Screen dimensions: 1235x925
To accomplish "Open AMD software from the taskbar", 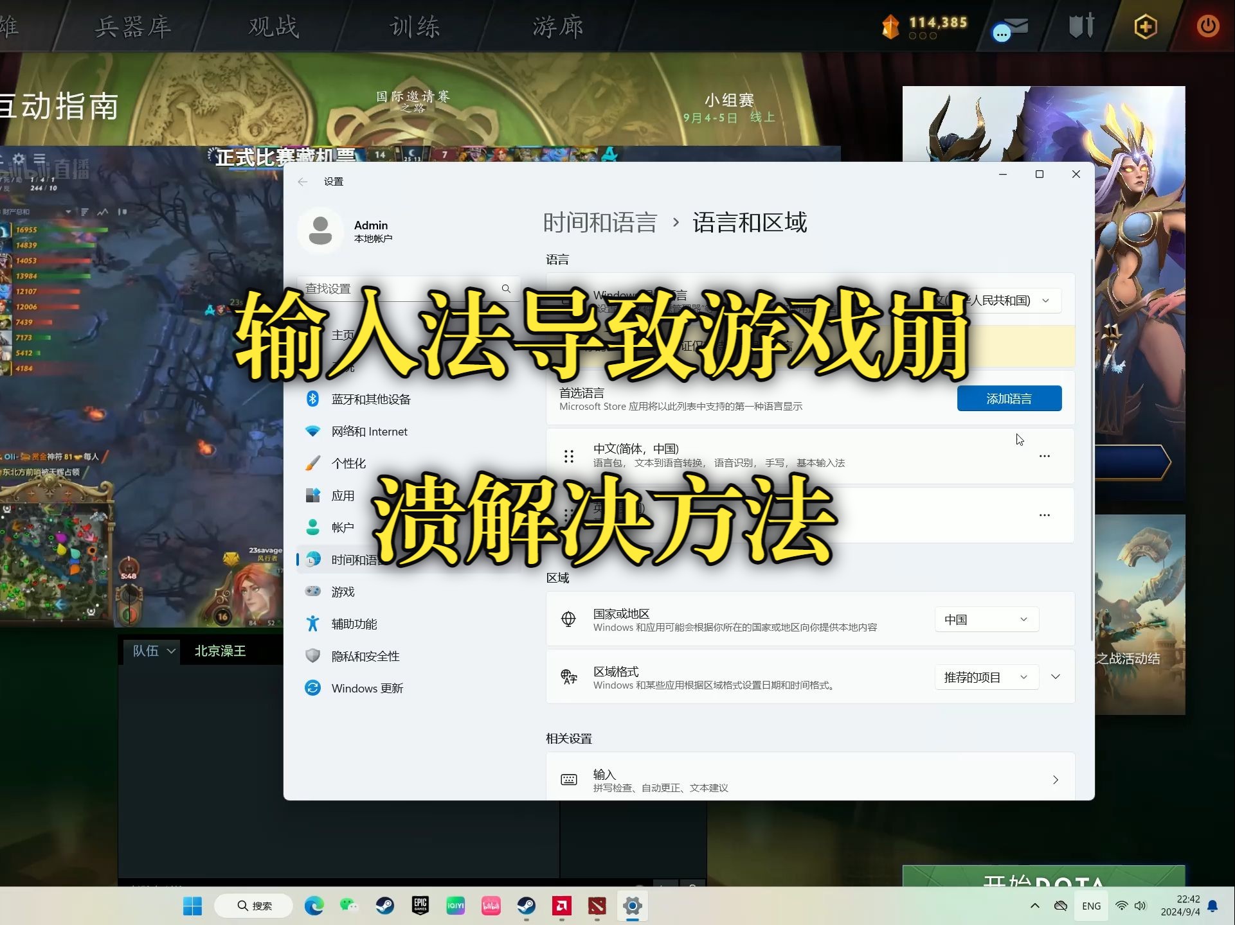I will tap(562, 906).
